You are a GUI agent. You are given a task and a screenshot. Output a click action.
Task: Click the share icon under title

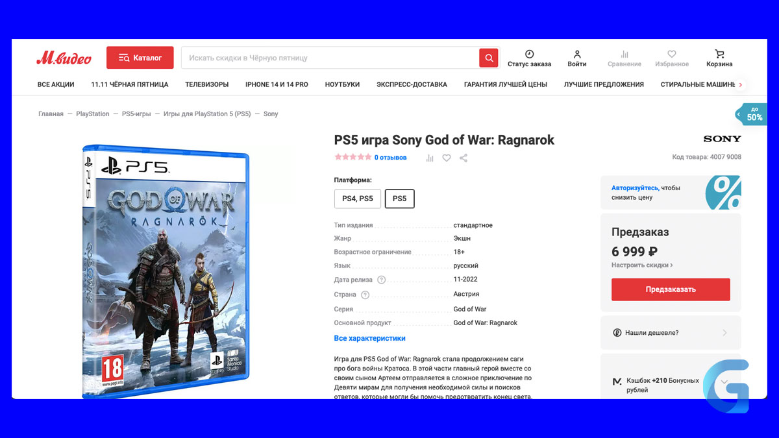pos(464,158)
